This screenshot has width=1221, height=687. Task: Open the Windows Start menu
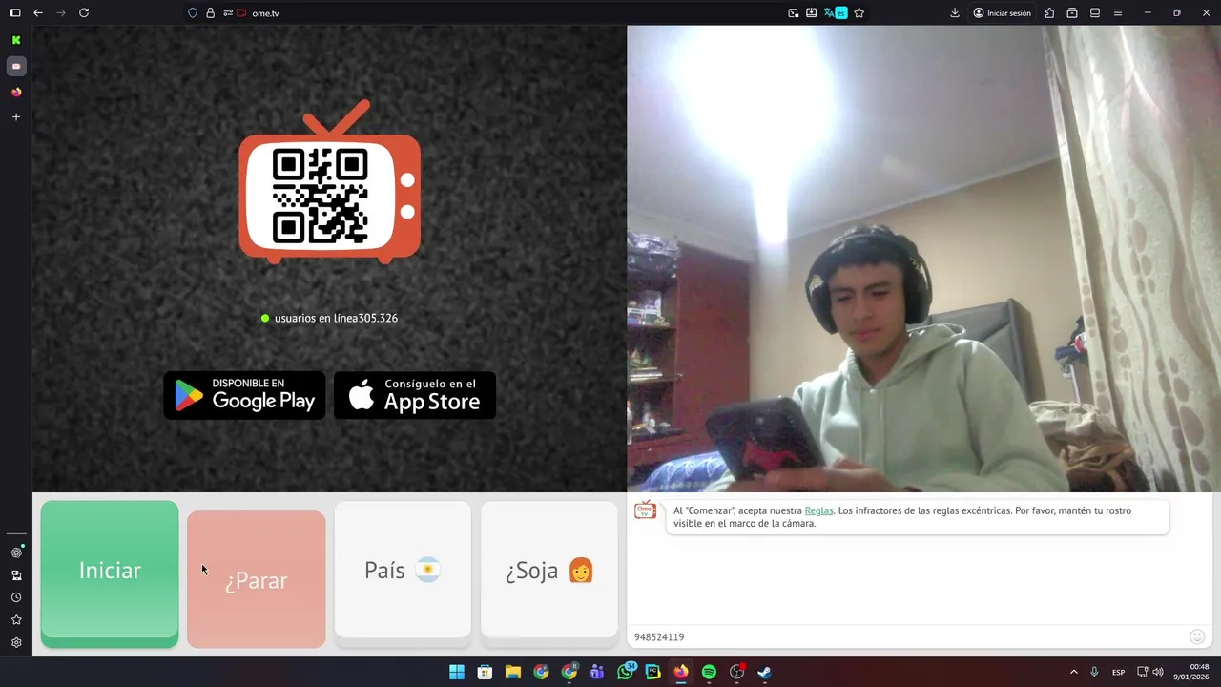[457, 672]
